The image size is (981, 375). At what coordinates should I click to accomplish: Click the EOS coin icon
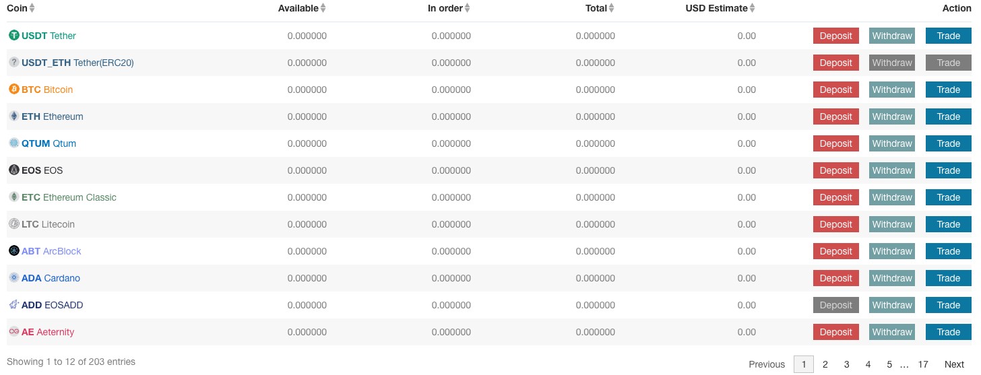click(13, 170)
